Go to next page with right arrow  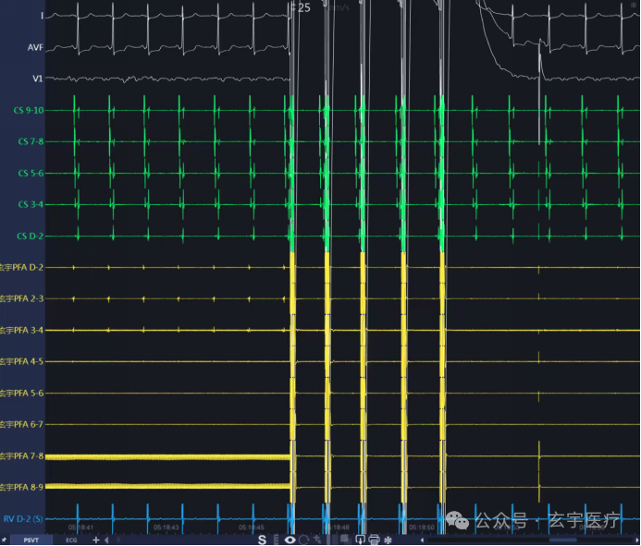pos(119,540)
